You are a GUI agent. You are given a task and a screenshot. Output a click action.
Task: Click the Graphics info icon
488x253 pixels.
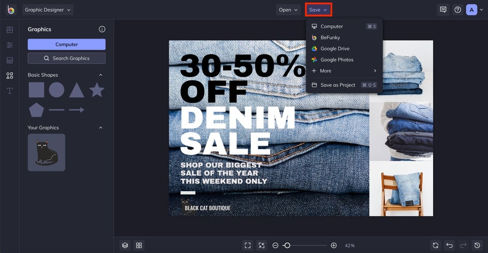pos(102,29)
